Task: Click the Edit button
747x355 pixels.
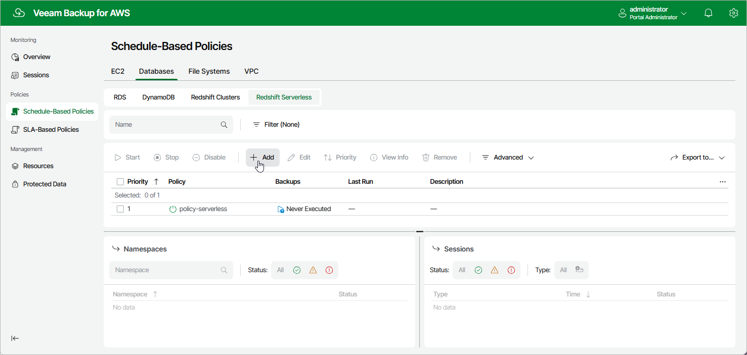Action: pyautogui.click(x=299, y=158)
